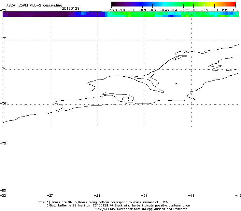Click the yellow segment of the colorbar
The image size is (241, 211).
tap(212, 4)
